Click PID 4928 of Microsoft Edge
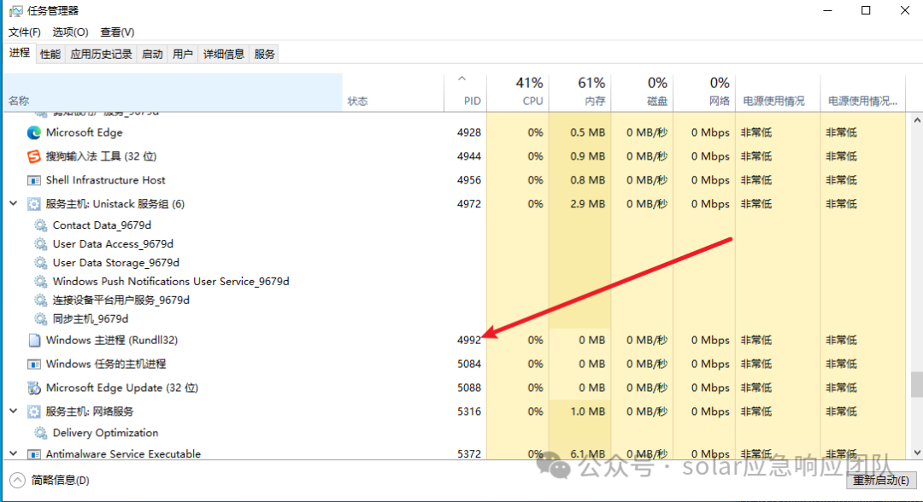This screenshot has width=923, height=502. [x=468, y=133]
